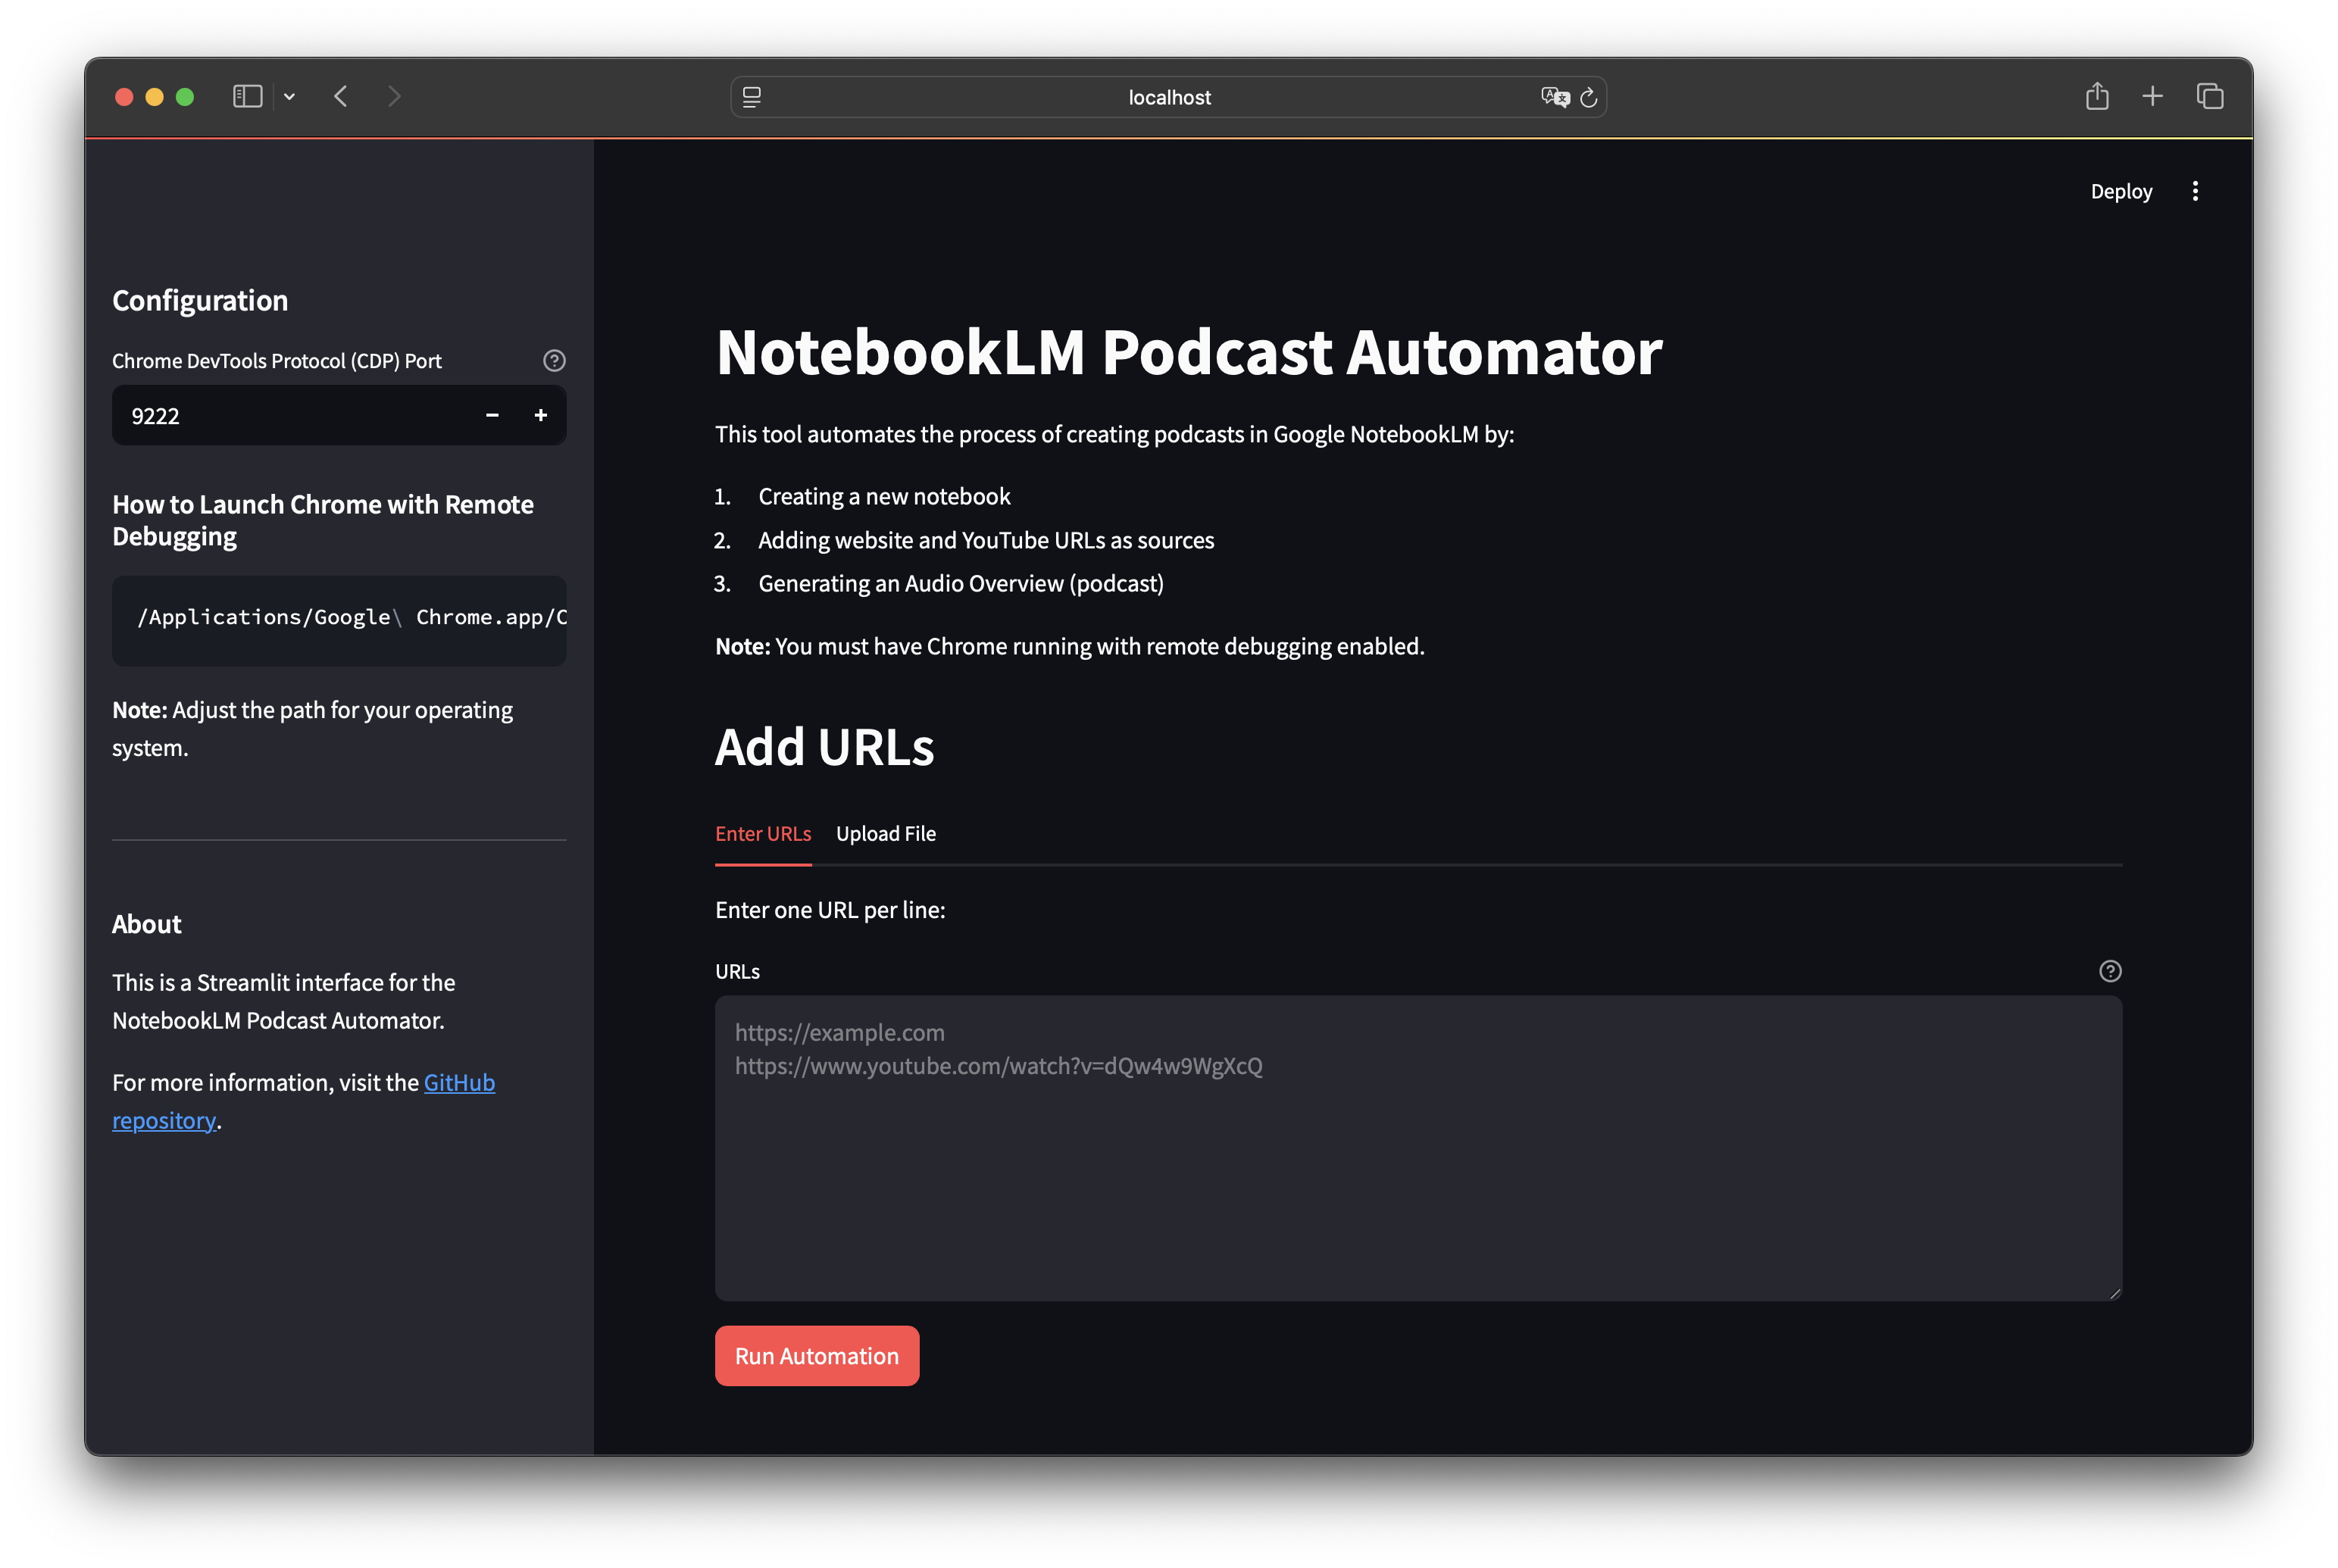Click the Deploy button
This screenshot has width=2338, height=1568.
click(2121, 191)
